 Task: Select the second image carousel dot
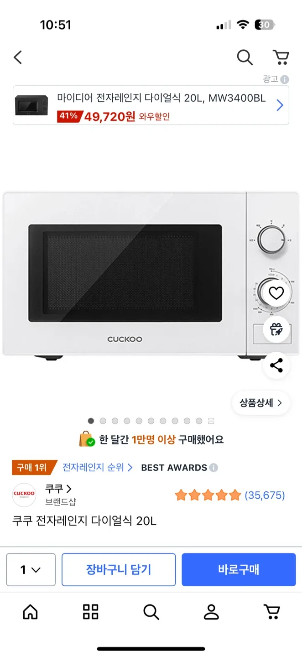pyautogui.click(x=103, y=421)
